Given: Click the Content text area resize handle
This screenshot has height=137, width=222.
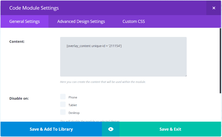Looking at the screenshot, I should pos(185,75).
